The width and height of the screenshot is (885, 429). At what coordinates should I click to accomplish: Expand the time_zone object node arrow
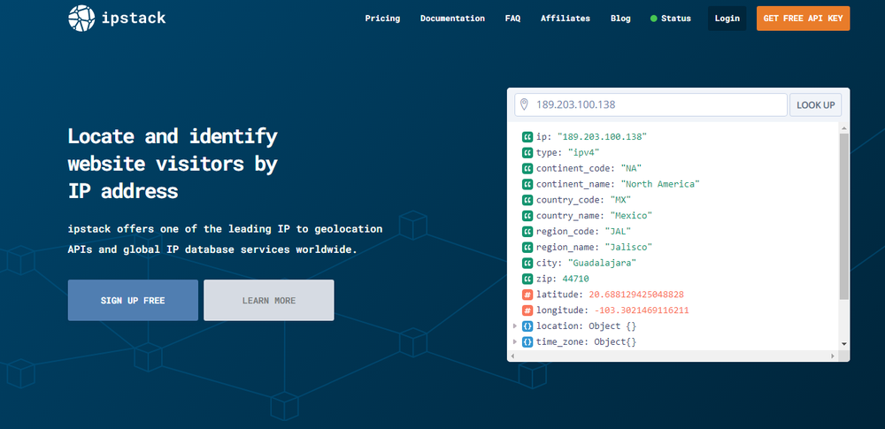click(x=515, y=342)
